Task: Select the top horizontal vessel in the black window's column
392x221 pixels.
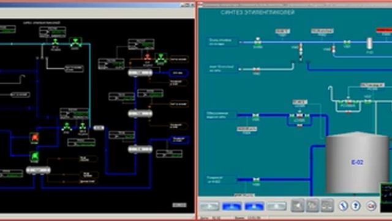Action: (140, 73)
